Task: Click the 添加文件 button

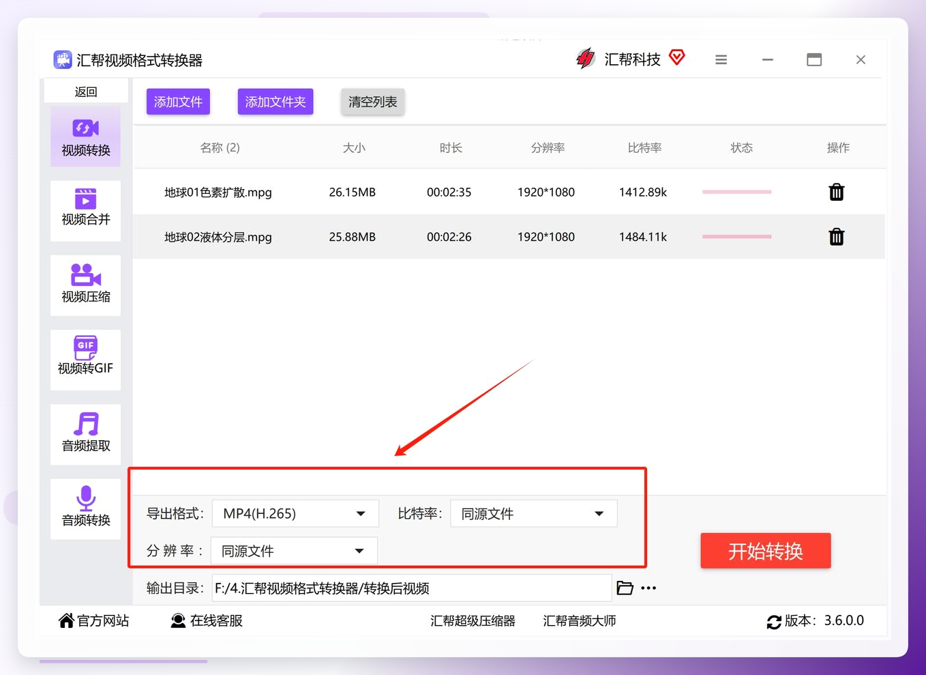Action: (x=178, y=102)
